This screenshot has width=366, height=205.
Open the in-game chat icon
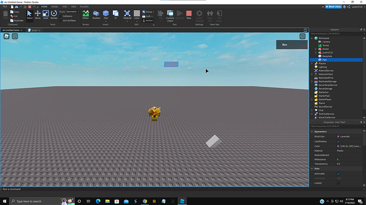(x=15, y=36)
